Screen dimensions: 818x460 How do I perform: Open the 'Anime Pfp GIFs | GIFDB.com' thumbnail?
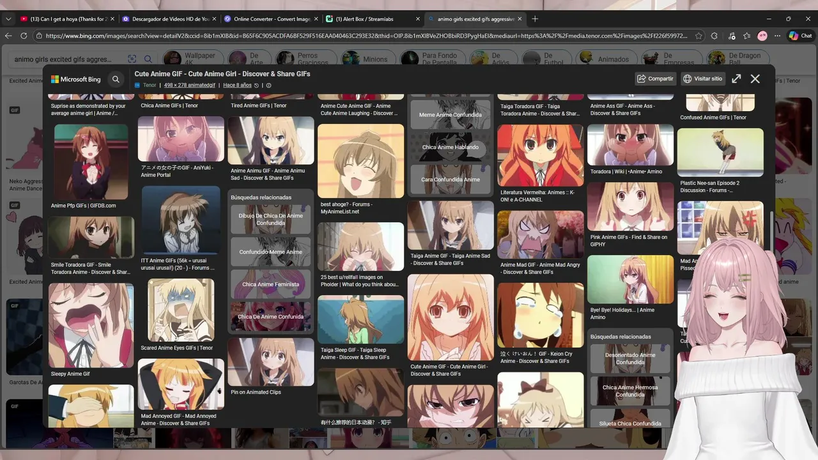(91, 162)
